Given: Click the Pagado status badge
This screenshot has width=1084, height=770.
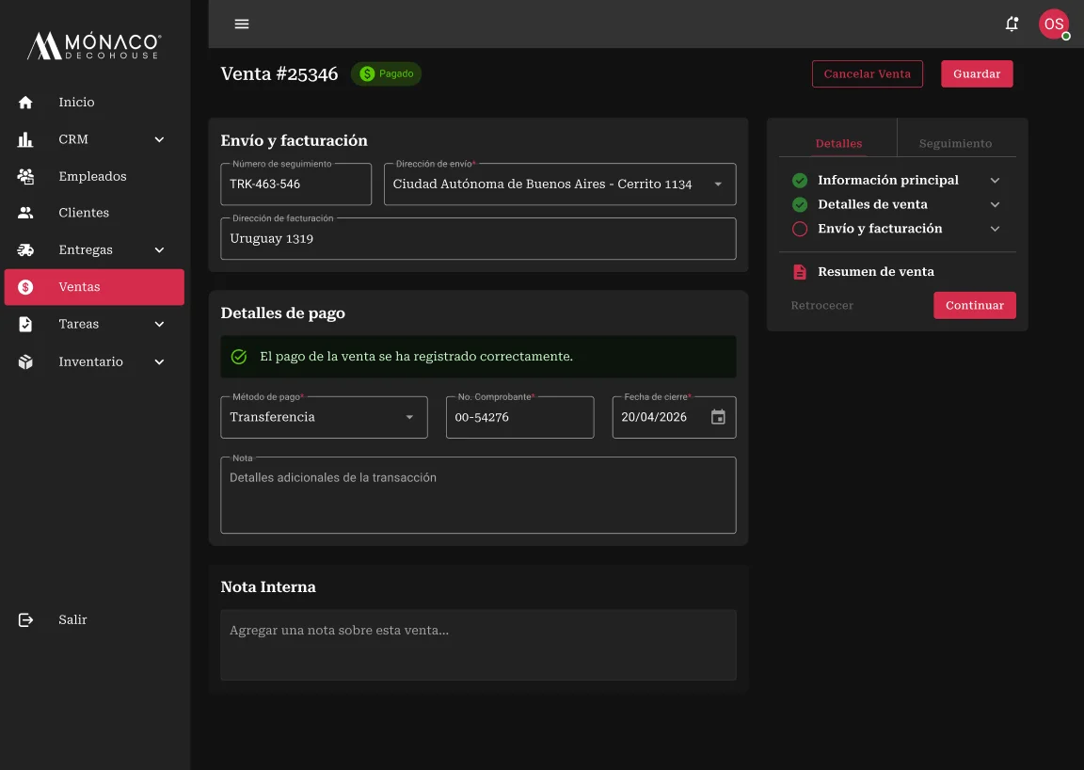Looking at the screenshot, I should 386,74.
